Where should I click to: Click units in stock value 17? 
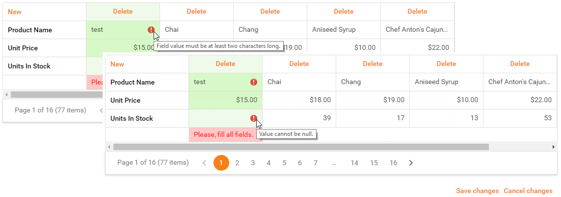tap(373, 118)
